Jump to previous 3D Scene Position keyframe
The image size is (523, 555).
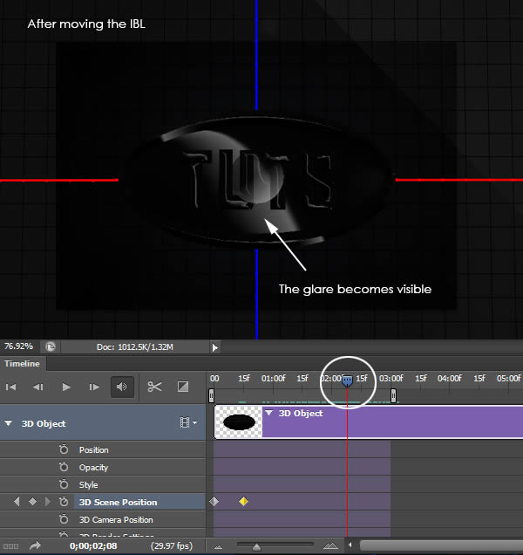tap(17, 502)
